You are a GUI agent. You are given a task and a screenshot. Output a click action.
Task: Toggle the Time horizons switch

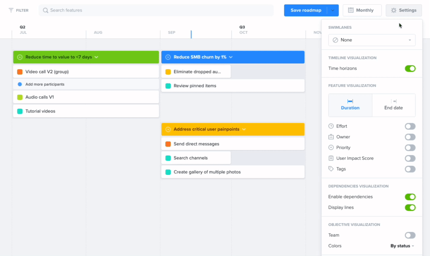(x=410, y=68)
